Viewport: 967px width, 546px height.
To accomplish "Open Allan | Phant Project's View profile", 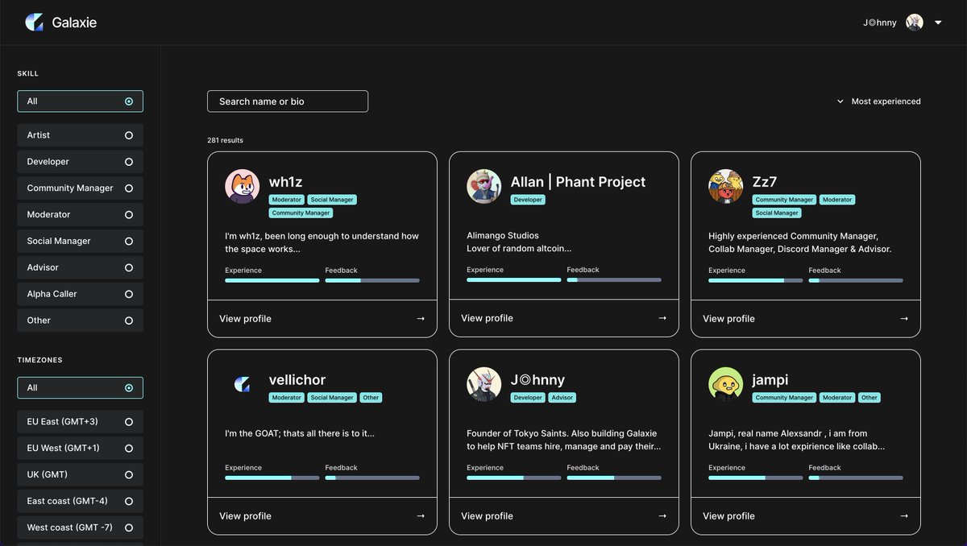I will click(564, 318).
